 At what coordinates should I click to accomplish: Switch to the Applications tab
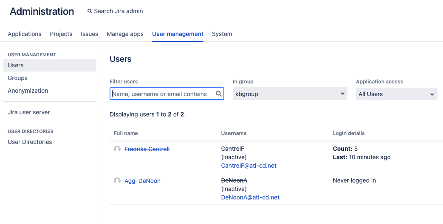25,34
